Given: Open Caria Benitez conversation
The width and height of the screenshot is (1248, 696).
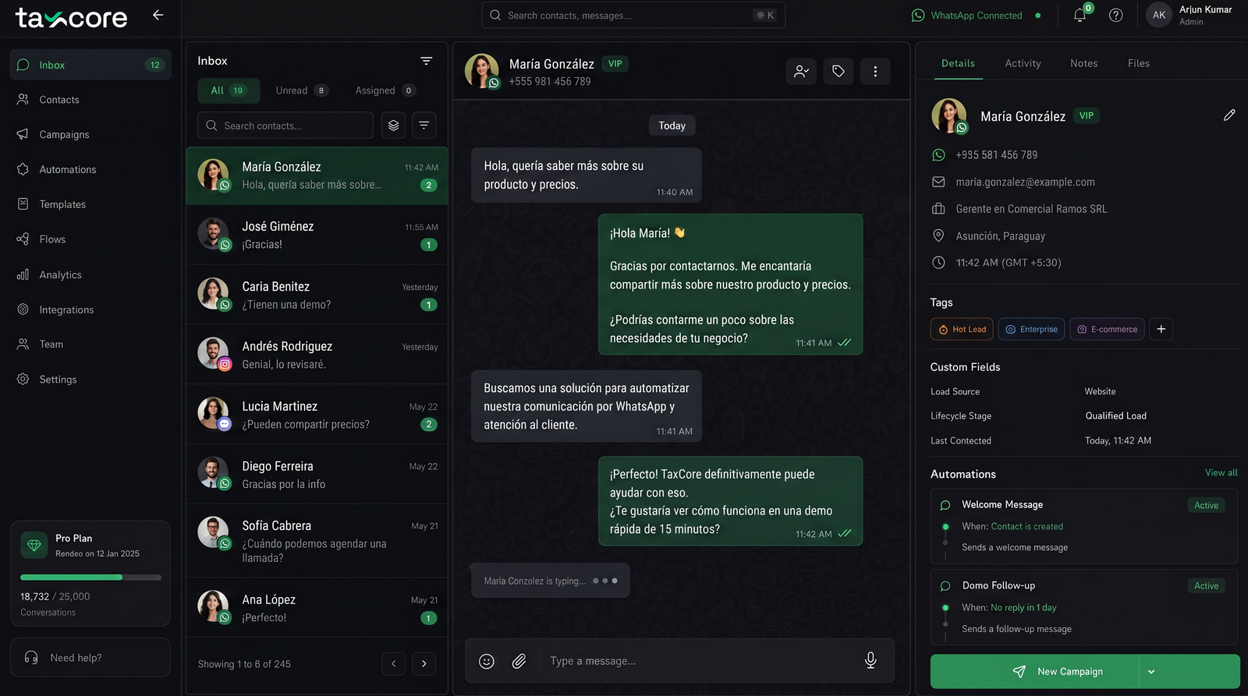Looking at the screenshot, I should (317, 295).
